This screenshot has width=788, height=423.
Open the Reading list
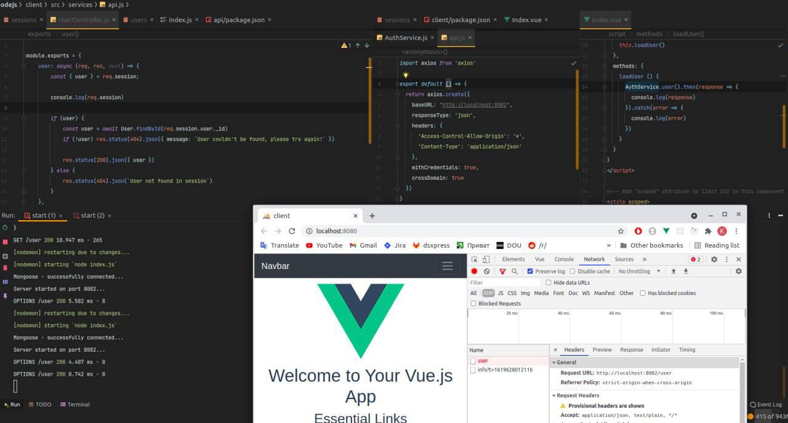(x=717, y=245)
